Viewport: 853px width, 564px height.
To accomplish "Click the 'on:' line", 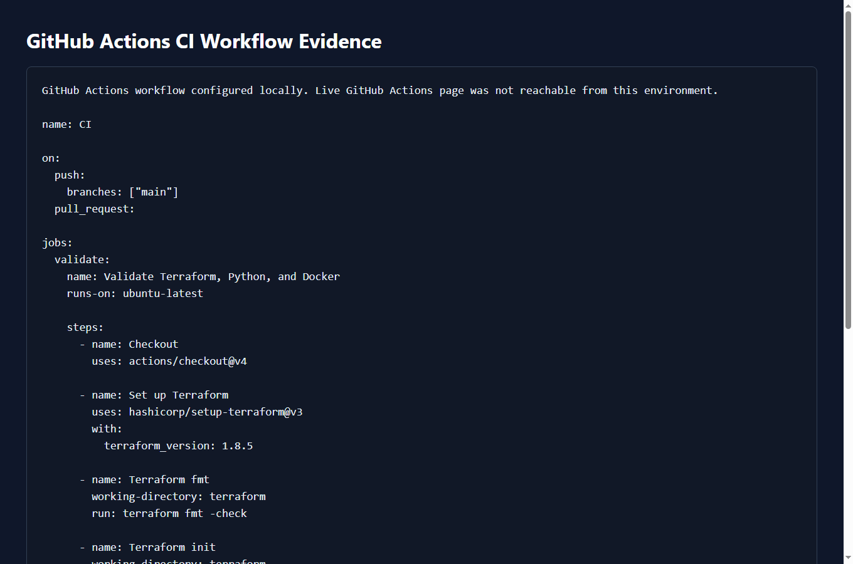I will click(51, 159).
